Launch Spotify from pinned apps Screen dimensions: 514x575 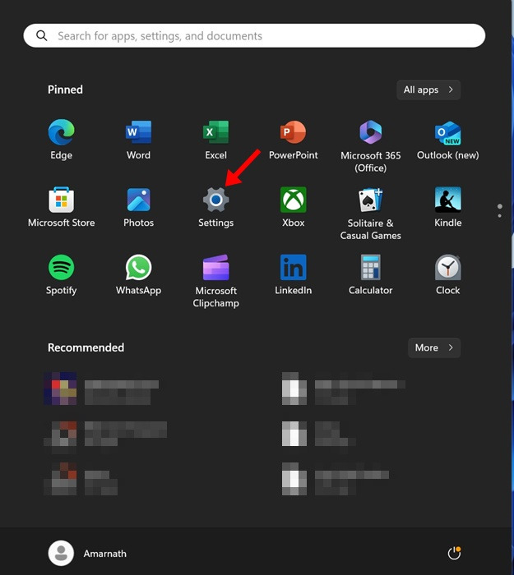coord(62,274)
